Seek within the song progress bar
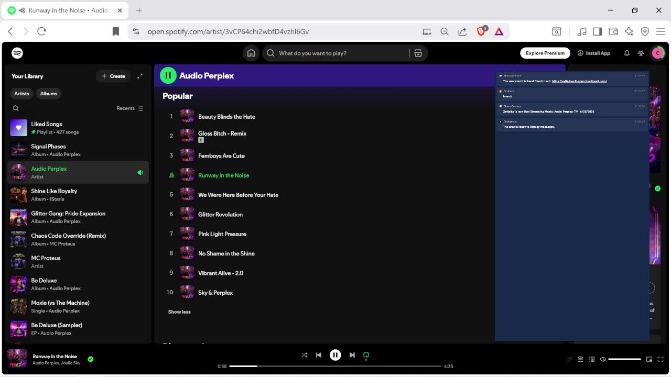The height and width of the screenshot is (377, 671). point(335,366)
